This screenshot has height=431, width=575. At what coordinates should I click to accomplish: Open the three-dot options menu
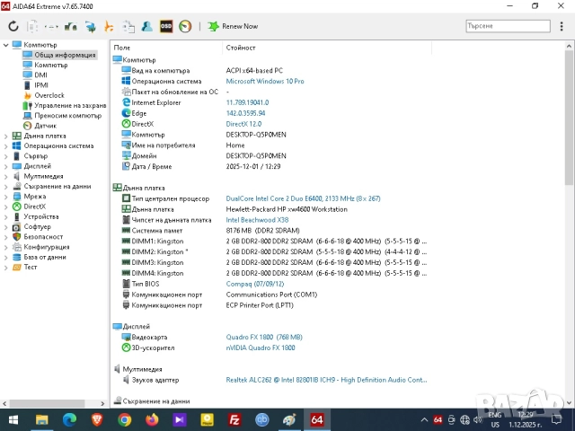[x=562, y=26]
